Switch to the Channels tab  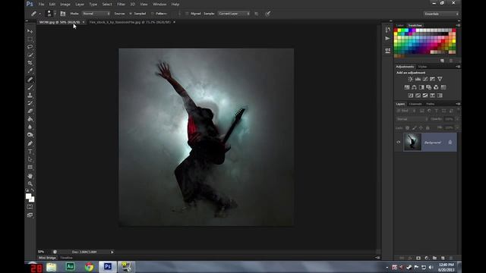(415, 104)
